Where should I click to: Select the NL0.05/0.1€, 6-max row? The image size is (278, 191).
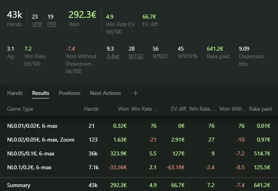coord(139,153)
